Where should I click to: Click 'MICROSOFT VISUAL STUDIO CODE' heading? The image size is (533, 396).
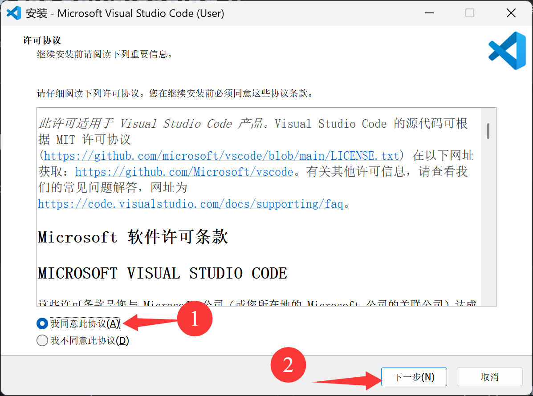[163, 273]
